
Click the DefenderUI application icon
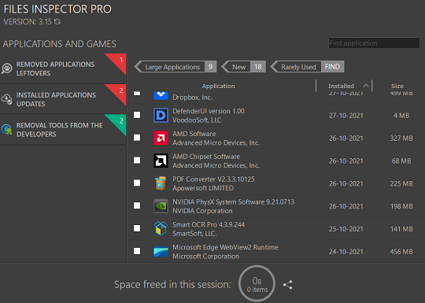[161, 115]
